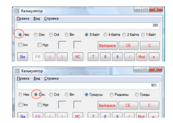Select Dec radio in top calculator

pos(36,35)
